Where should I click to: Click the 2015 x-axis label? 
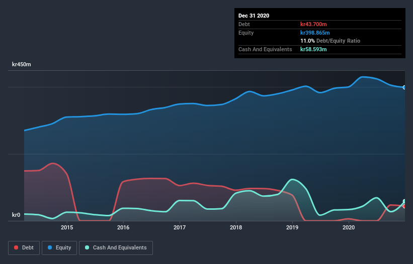pyautogui.click(x=67, y=227)
